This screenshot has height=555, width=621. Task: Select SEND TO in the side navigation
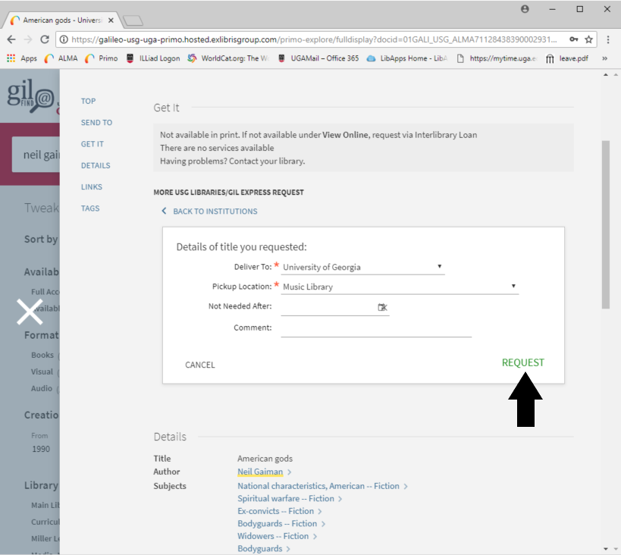click(x=96, y=123)
